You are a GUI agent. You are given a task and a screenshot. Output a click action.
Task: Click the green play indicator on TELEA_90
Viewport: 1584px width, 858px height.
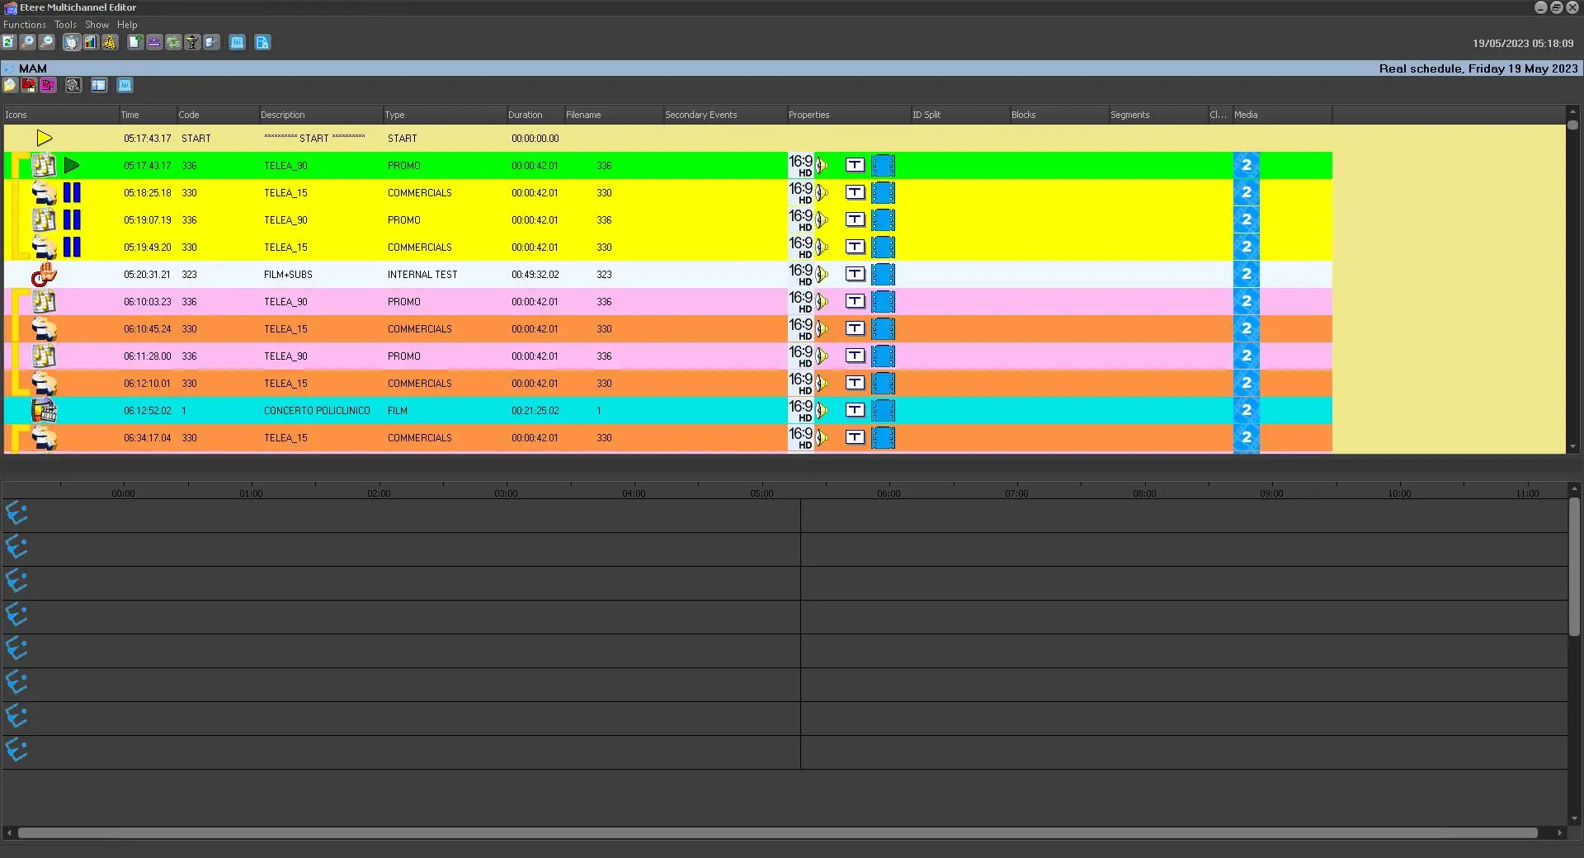point(72,166)
